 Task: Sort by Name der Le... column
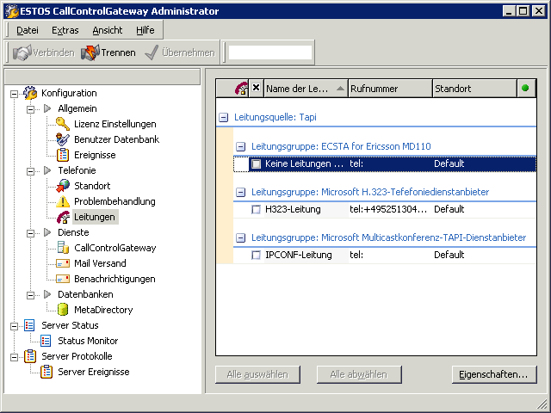(x=306, y=89)
